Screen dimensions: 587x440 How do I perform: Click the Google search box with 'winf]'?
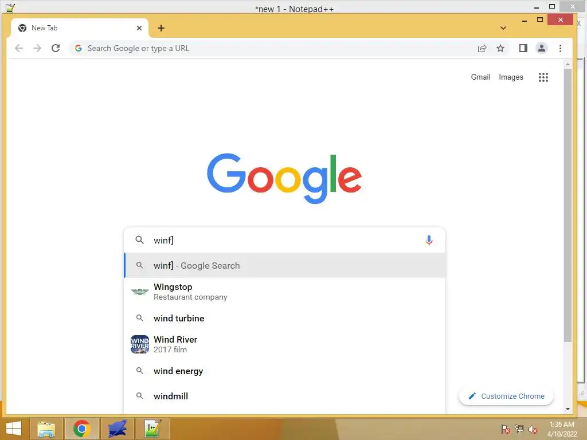coord(284,240)
